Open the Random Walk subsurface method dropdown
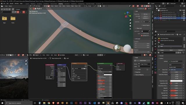The image size is (186, 105). [x=176, y=67]
